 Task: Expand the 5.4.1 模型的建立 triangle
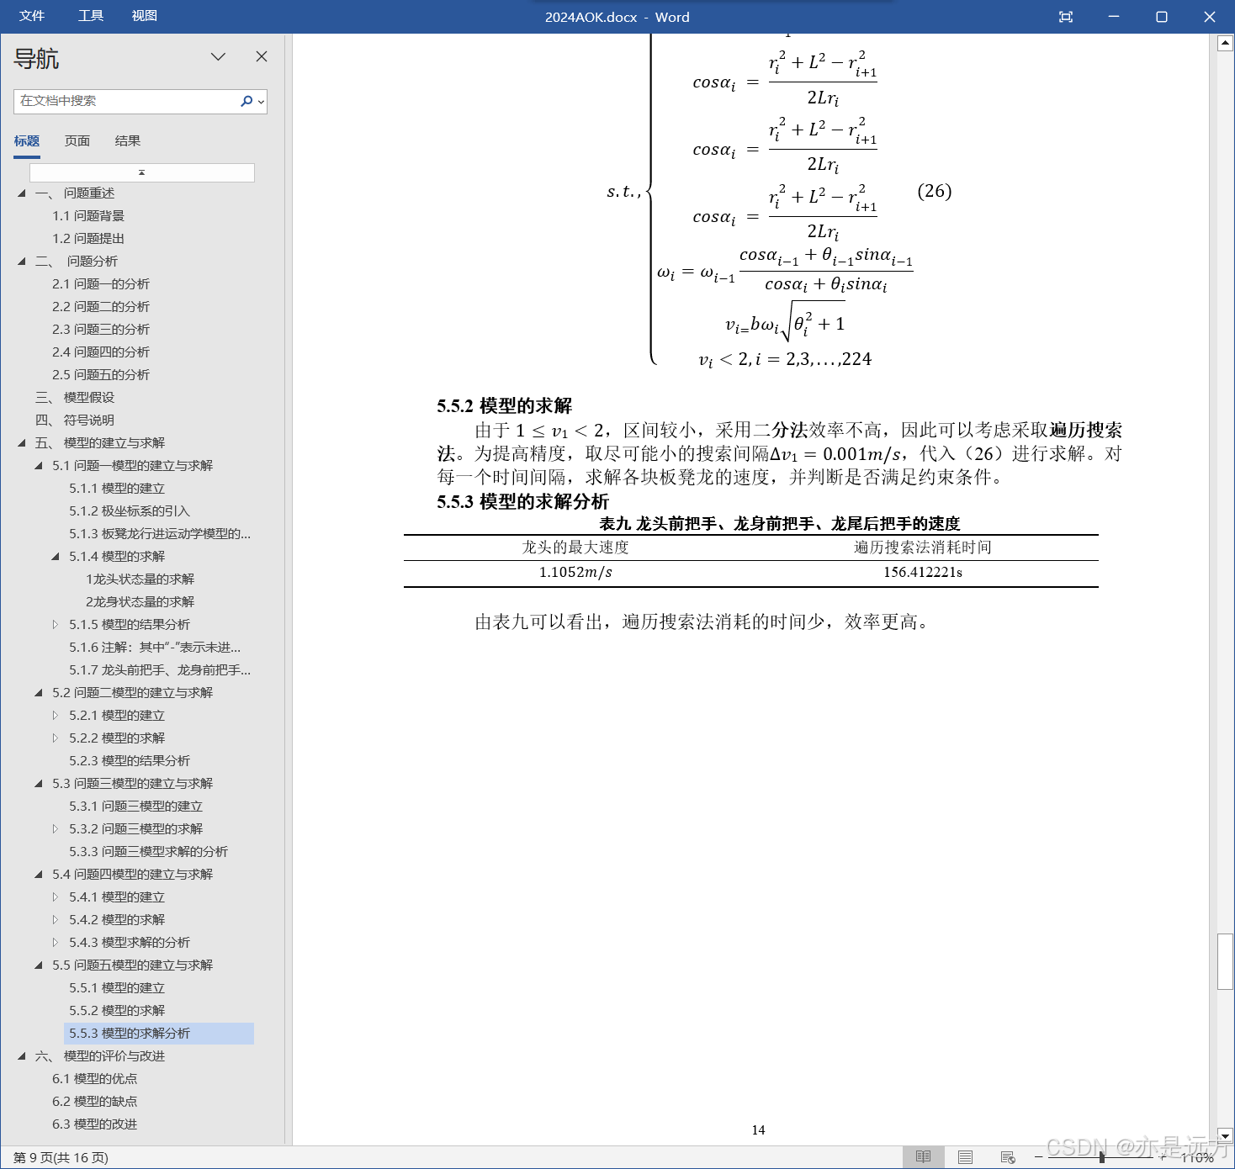click(x=56, y=897)
